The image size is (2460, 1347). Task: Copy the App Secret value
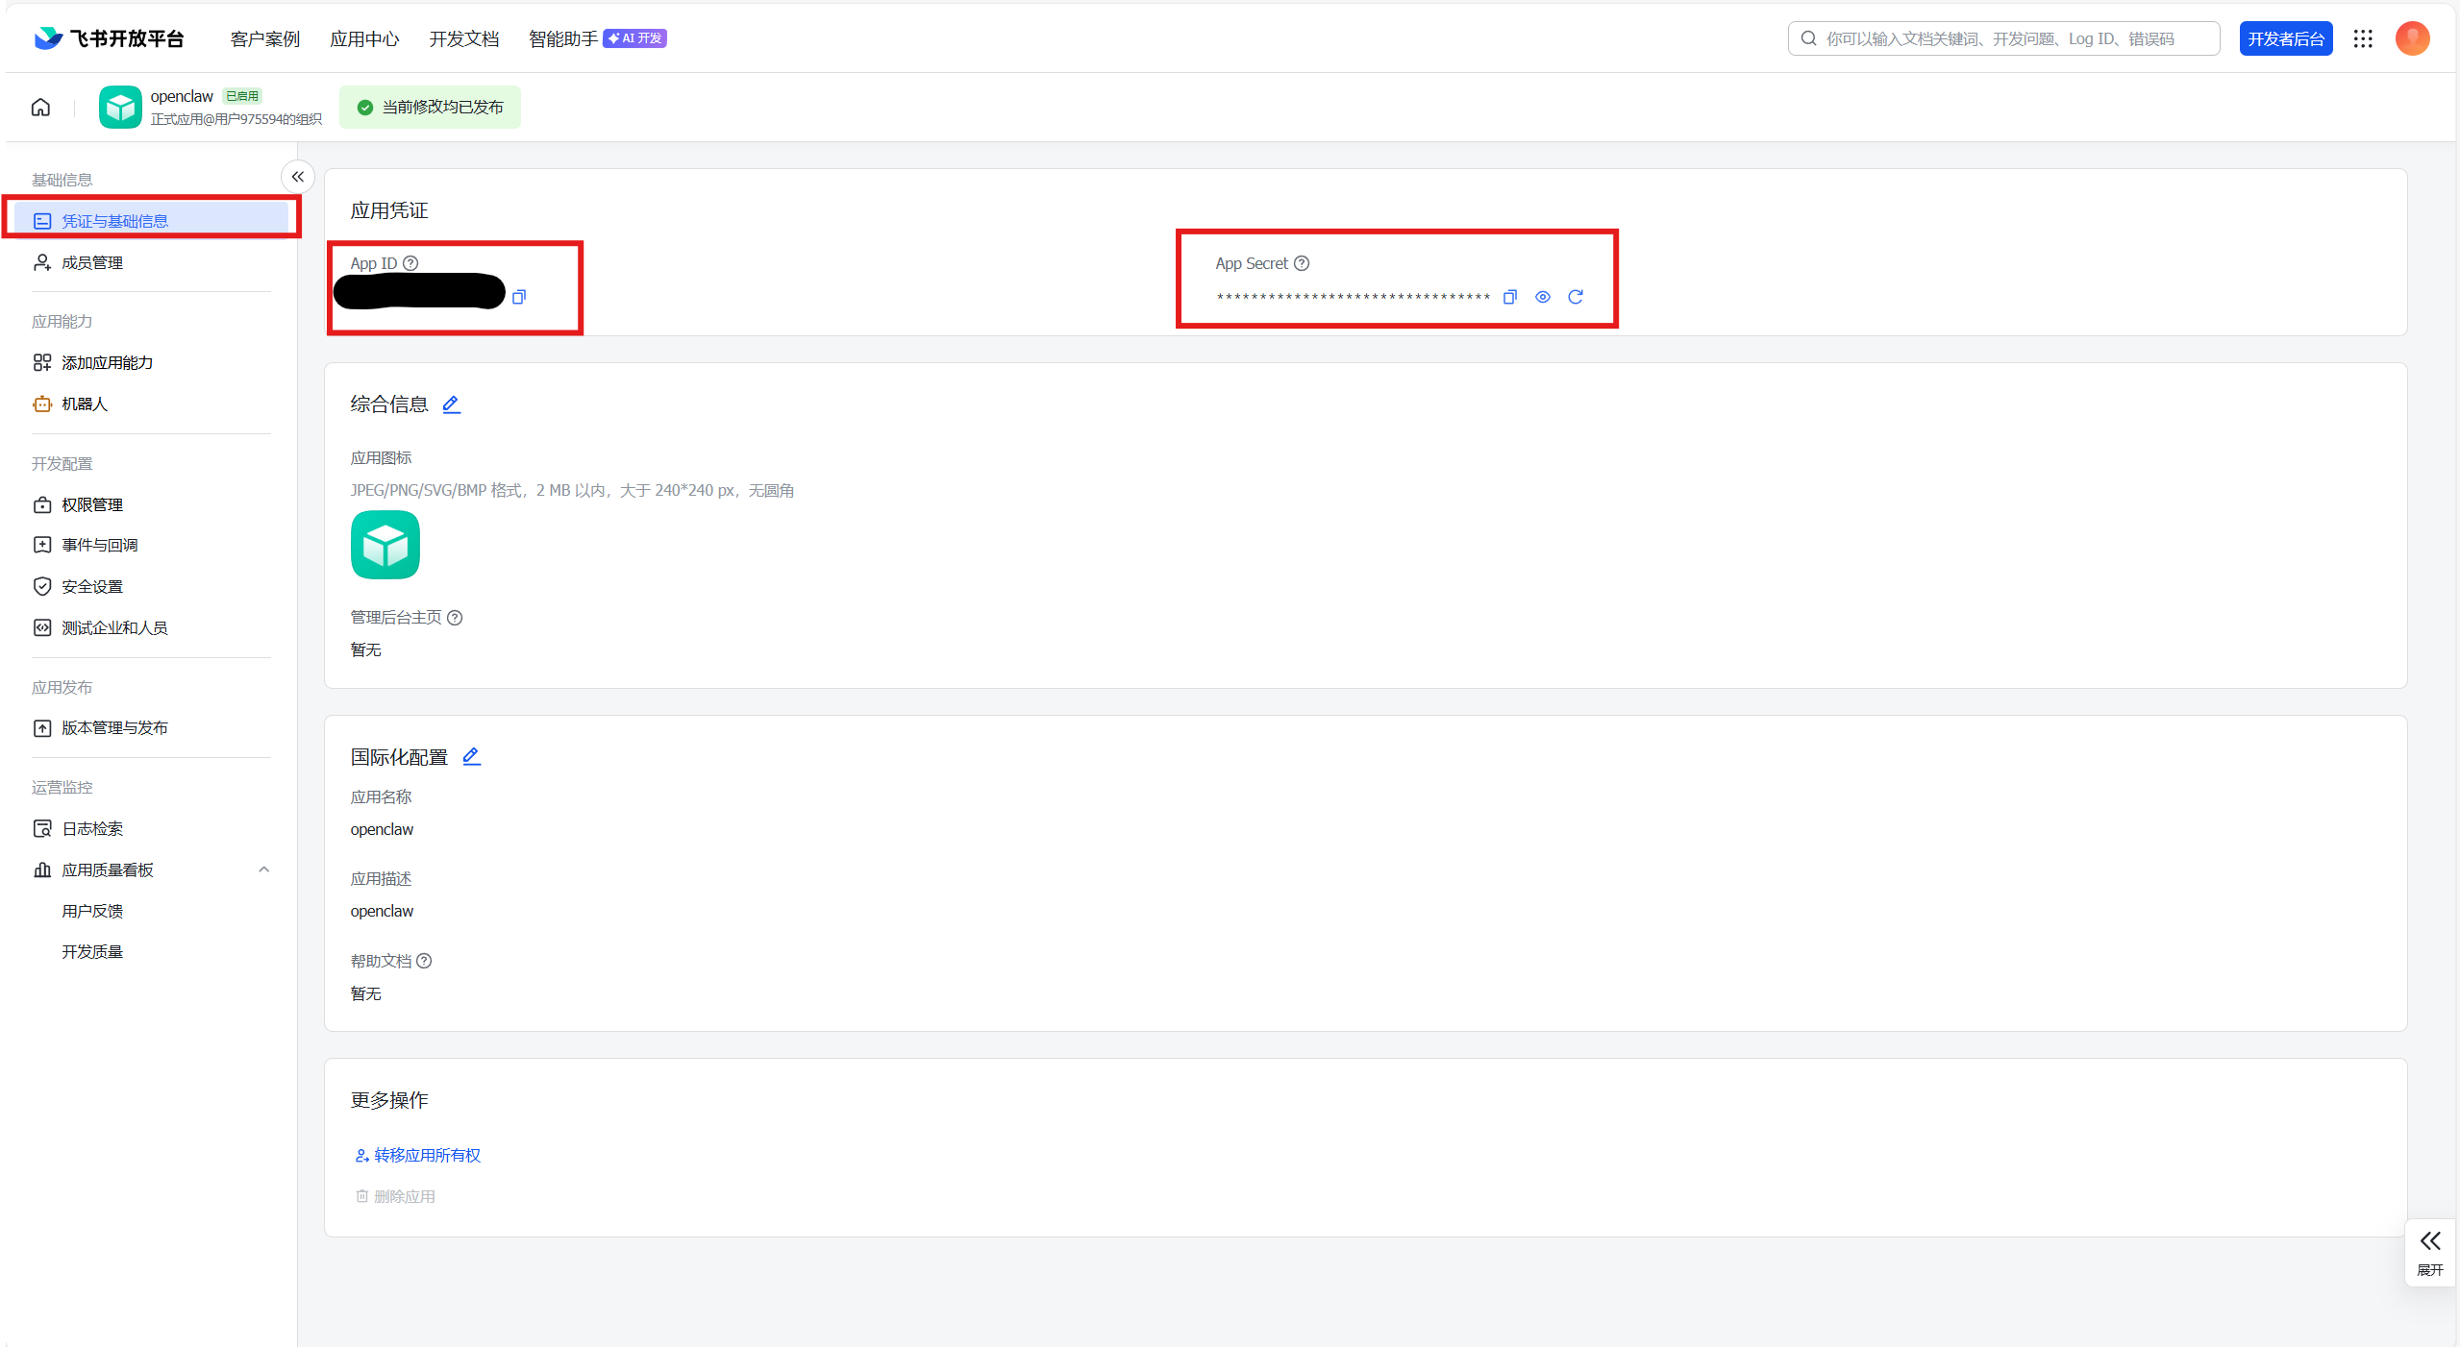click(x=1509, y=297)
